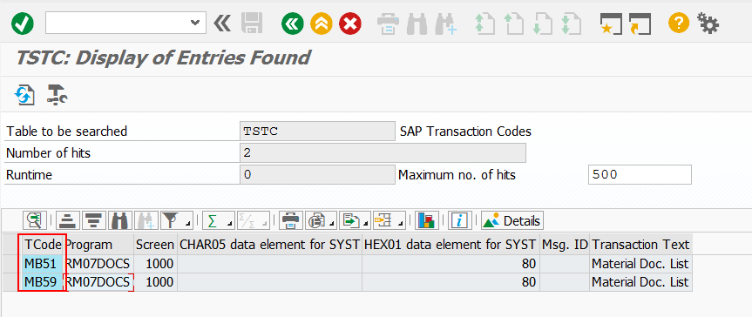
Task: Collapse the command field with double-chevron
Action: tap(222, 23)
